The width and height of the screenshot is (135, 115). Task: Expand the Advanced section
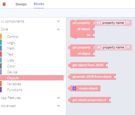[58, 106]
